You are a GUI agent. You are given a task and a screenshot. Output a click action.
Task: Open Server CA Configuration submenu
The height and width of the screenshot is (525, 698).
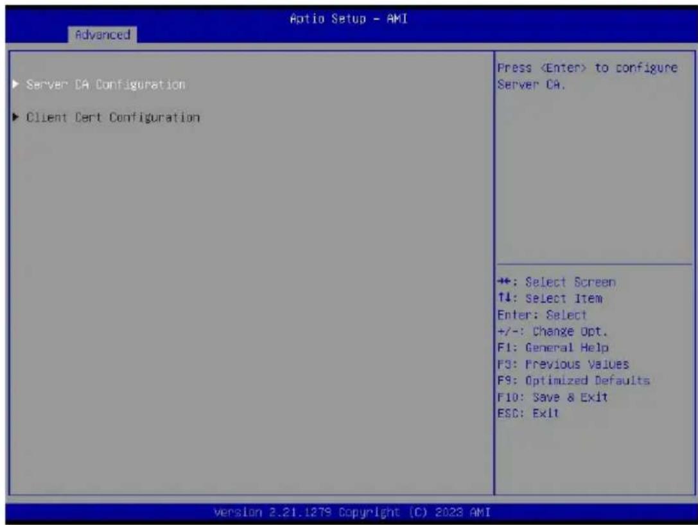tap(105, 84)
